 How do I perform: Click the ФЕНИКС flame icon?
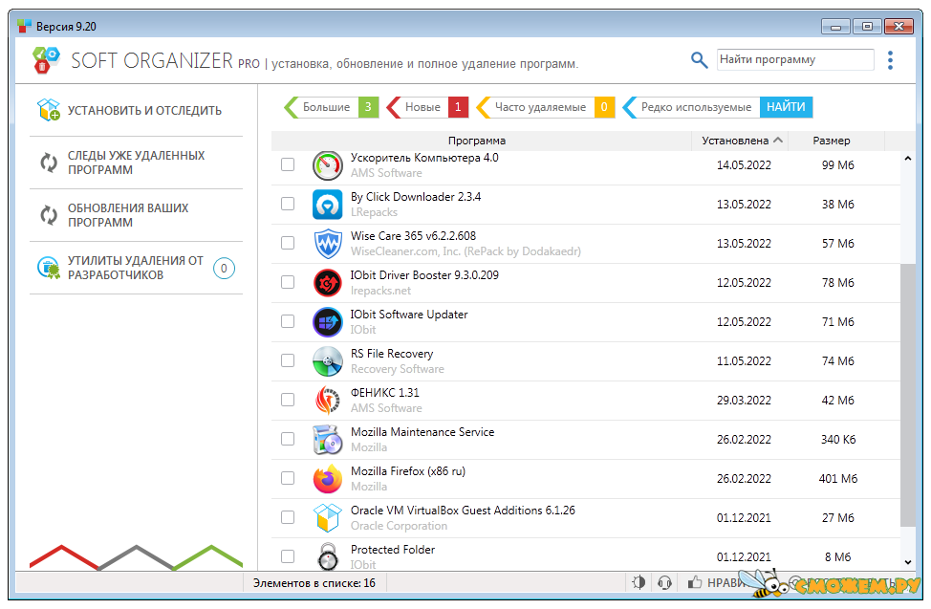pyautogui.click(x=327, y=401)
